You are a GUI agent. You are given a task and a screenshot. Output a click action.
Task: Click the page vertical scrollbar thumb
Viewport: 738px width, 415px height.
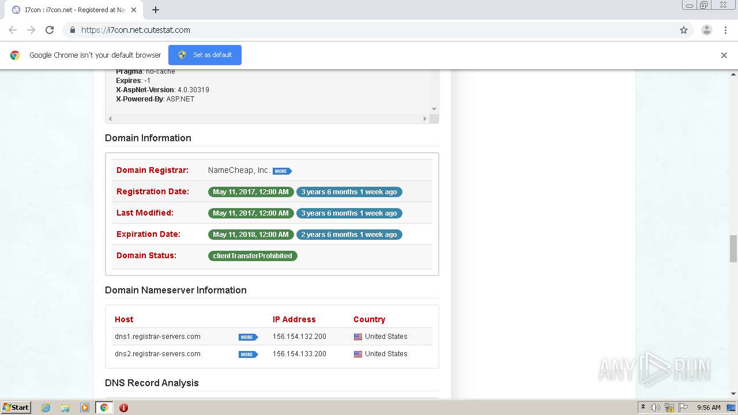click(733, 248)
